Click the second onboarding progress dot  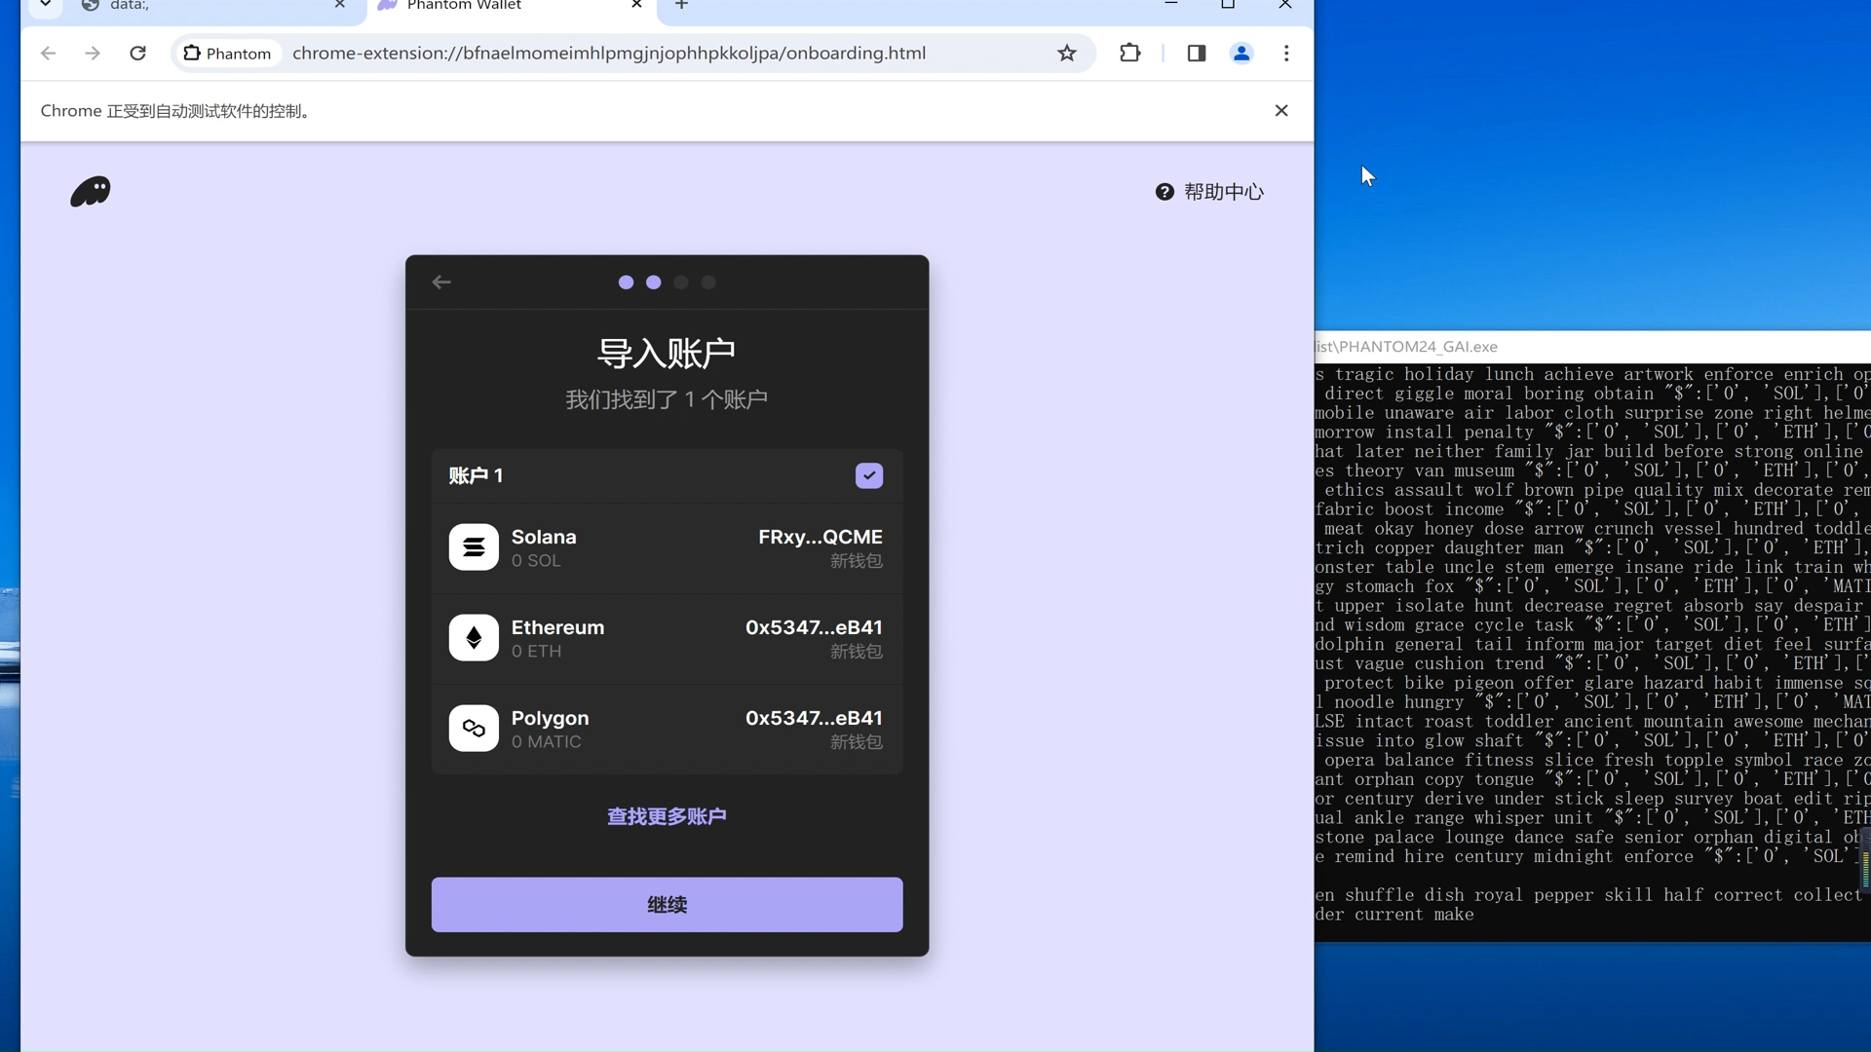654,282
